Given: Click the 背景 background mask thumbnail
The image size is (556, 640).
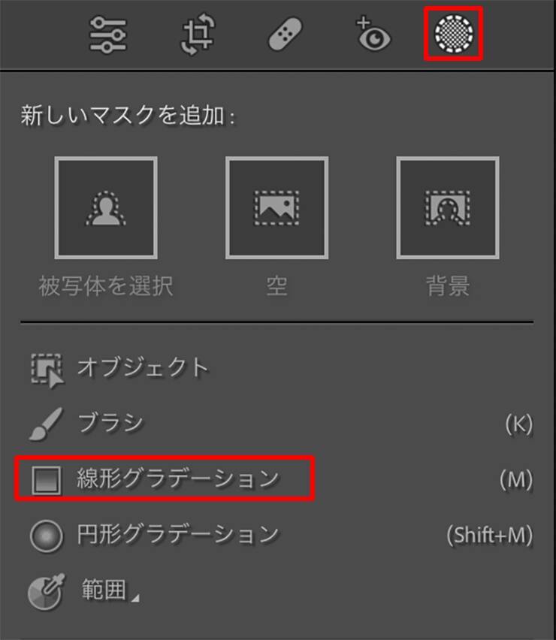Looking at the screenshot, I should click(x=448, y=208).
